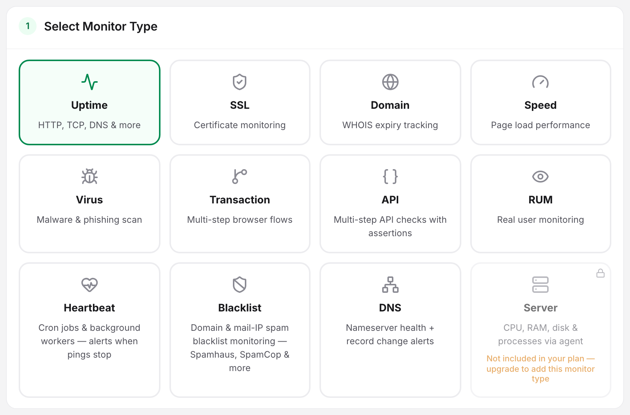Select the "API" title label
Screen dimensions: 630x415
click(x=390, y=200)
